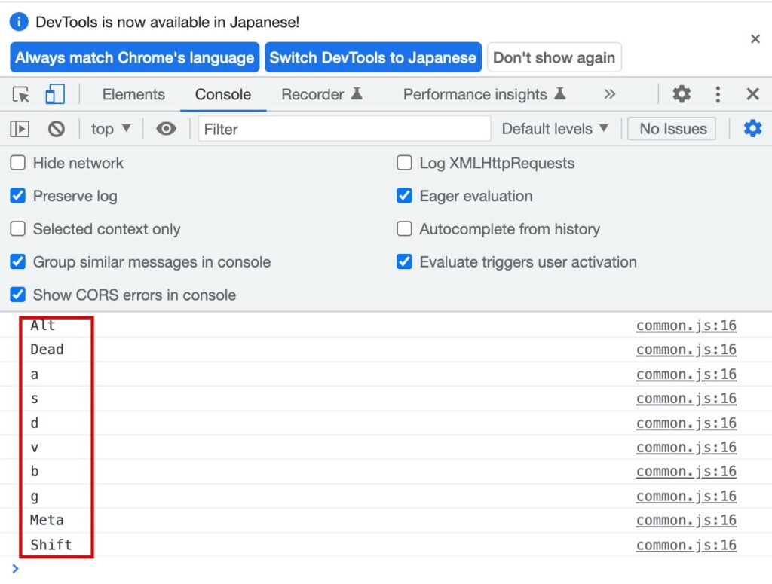Uncheck the Preserve log checkbox

point(18,196)
